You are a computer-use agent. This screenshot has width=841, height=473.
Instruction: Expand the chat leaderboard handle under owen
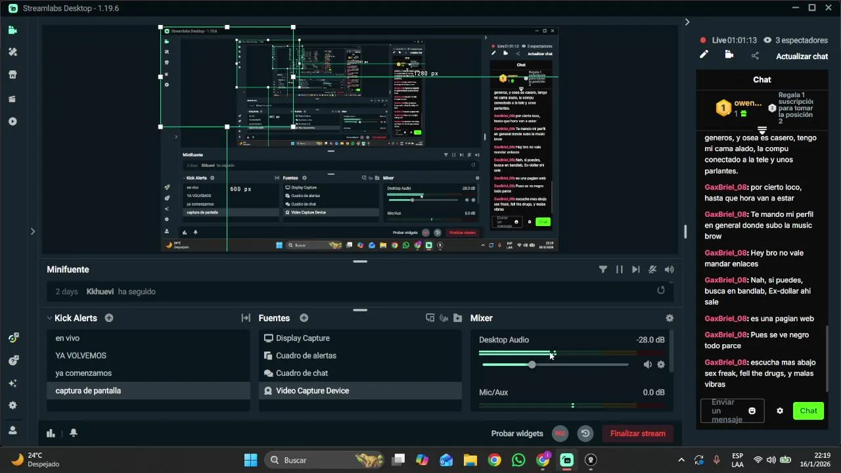(x=762, y=130)
